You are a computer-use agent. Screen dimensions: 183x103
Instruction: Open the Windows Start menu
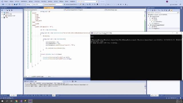point(2,101)
